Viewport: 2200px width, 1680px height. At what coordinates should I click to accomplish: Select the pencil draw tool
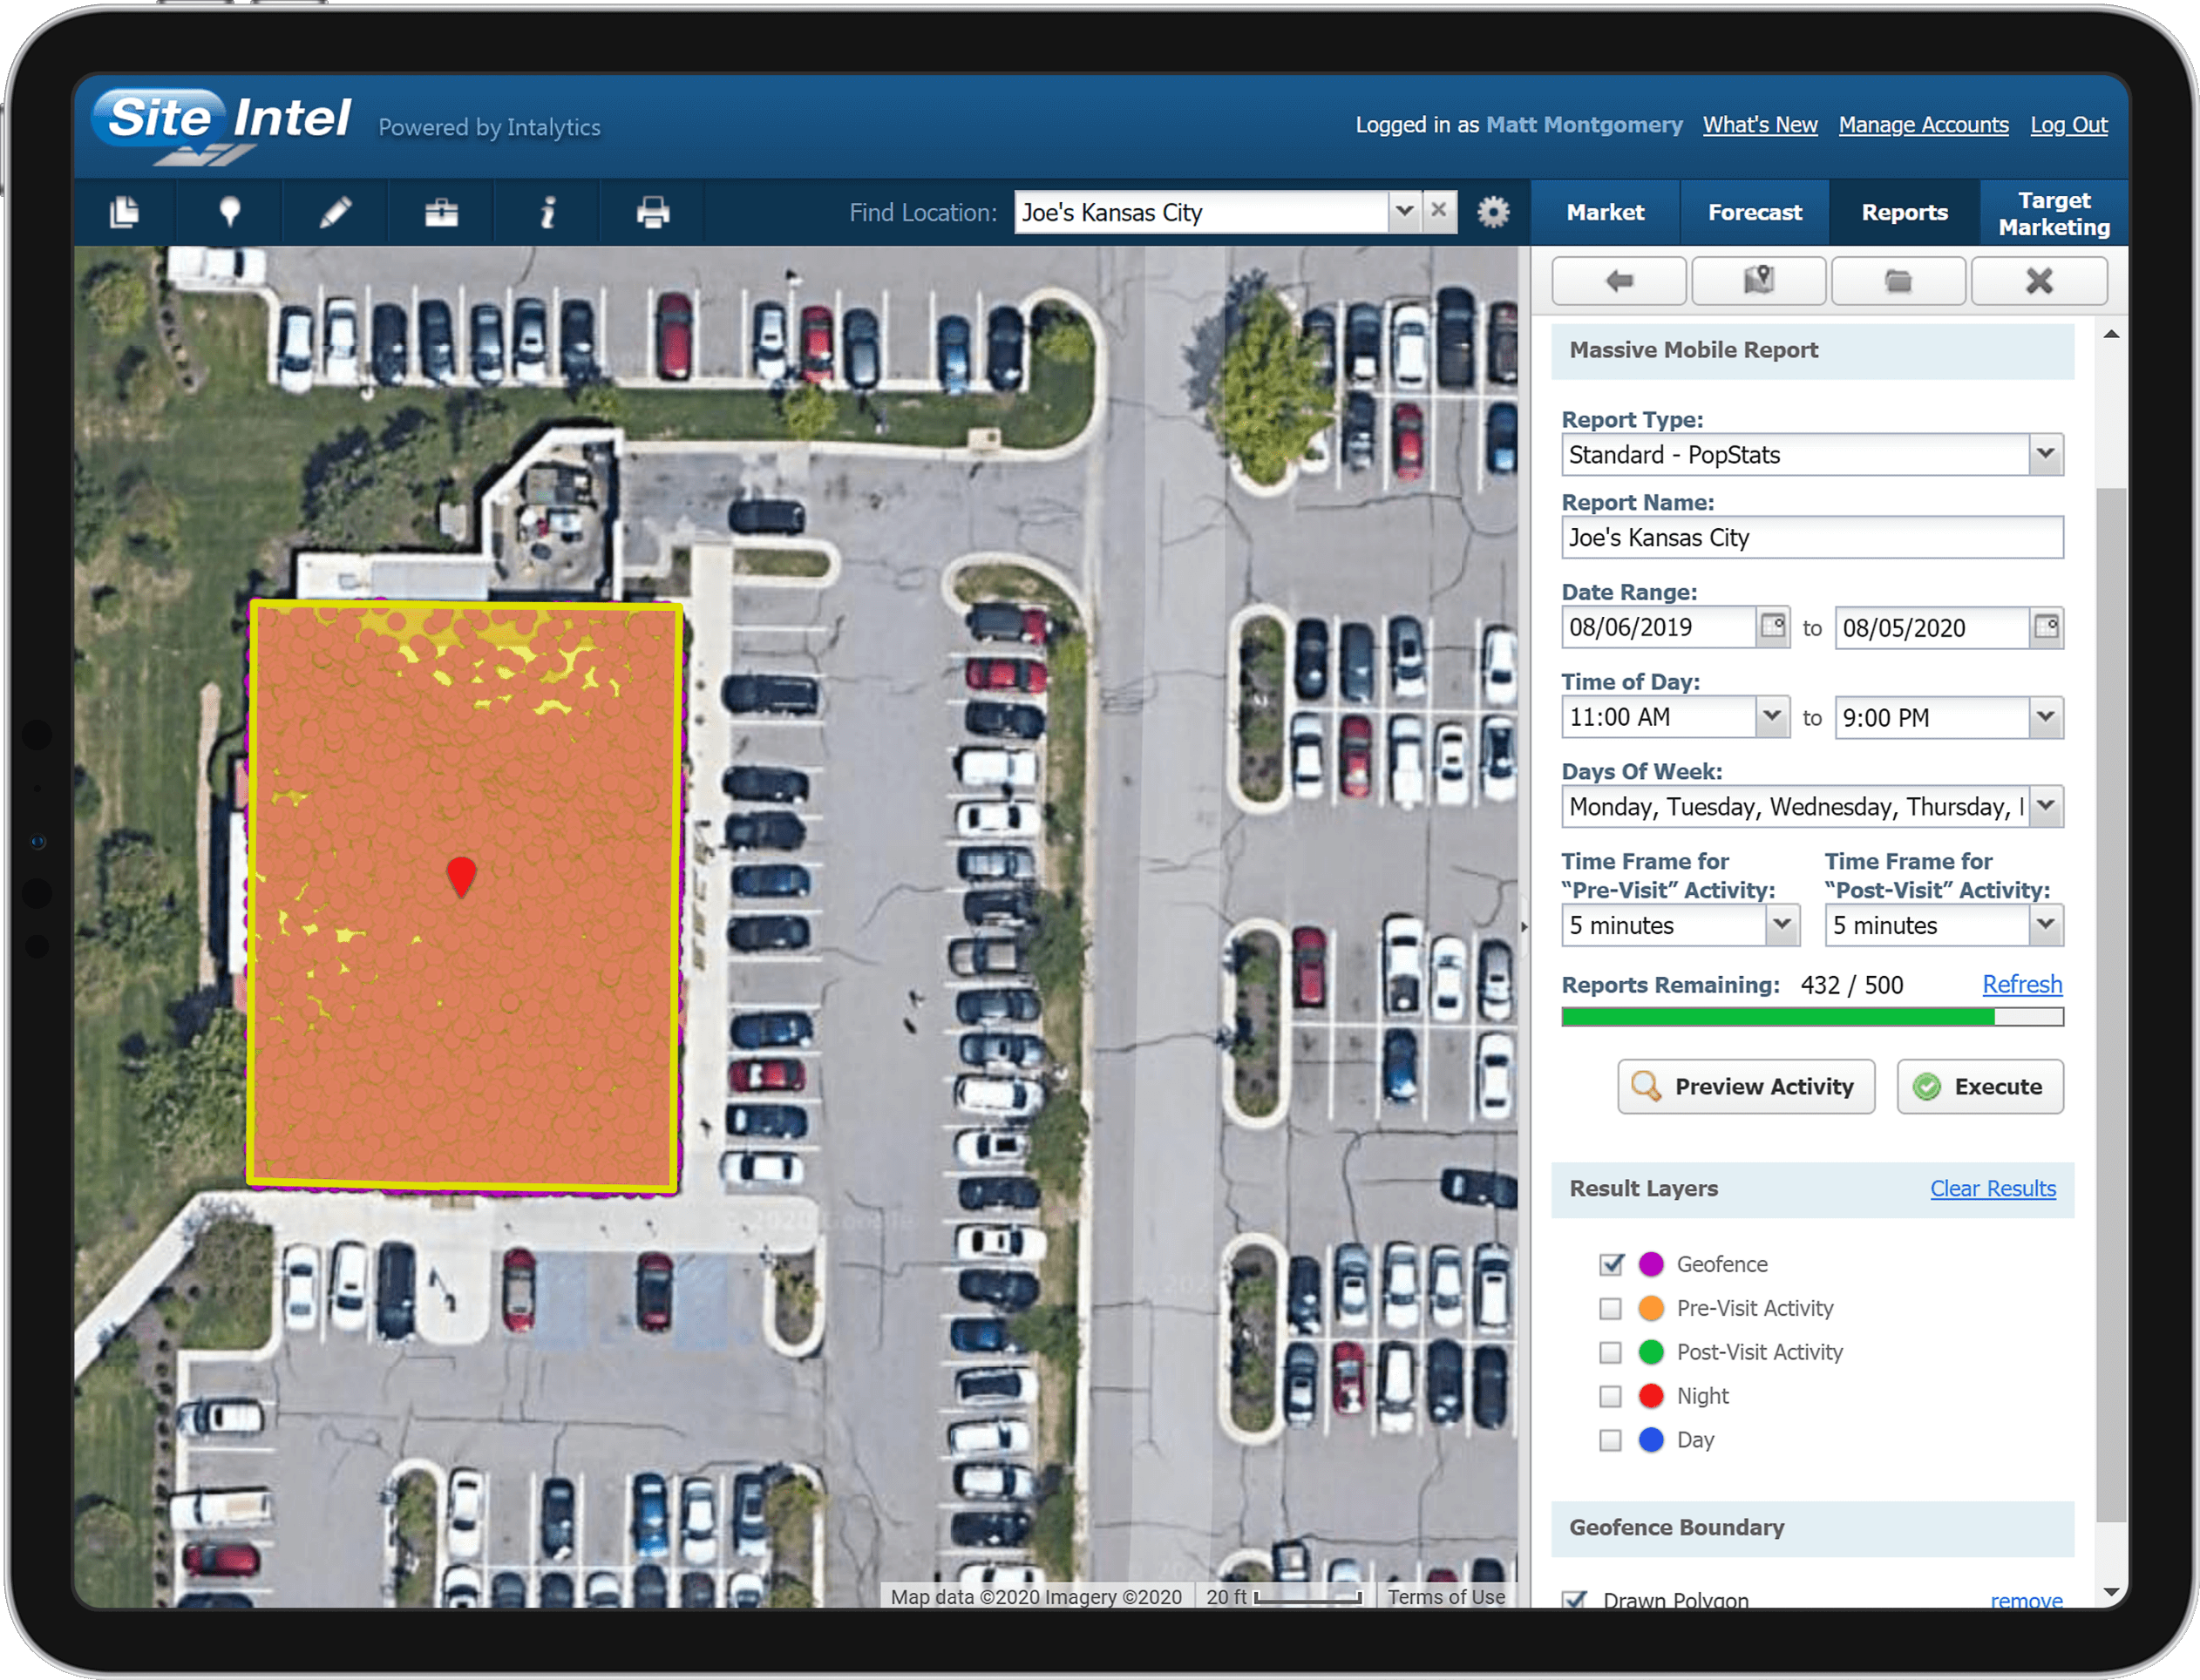[x=336, y=212]
